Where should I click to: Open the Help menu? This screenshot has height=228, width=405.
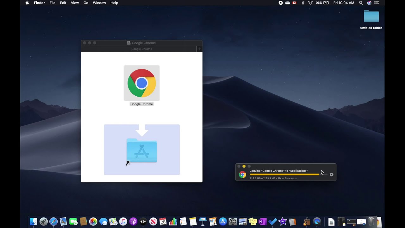point(114,3)
